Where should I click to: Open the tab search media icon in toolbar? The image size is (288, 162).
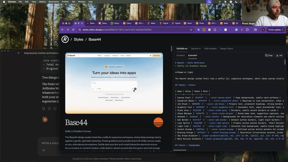coord(255,30)
